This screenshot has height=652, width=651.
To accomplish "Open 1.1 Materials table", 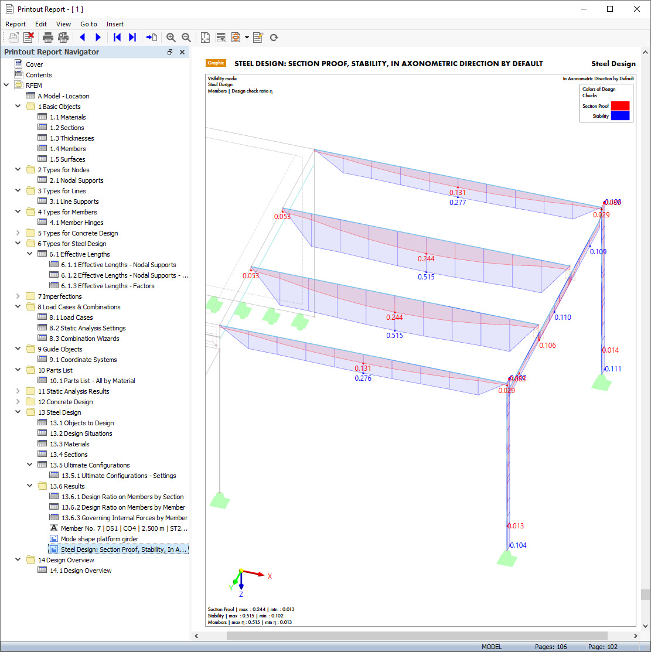I will click(x=68, y=117).
